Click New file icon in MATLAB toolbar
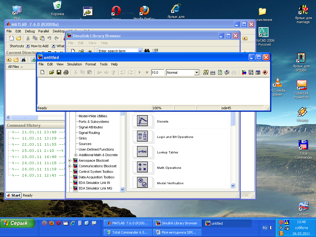316x237 pixels. (11, 38)
